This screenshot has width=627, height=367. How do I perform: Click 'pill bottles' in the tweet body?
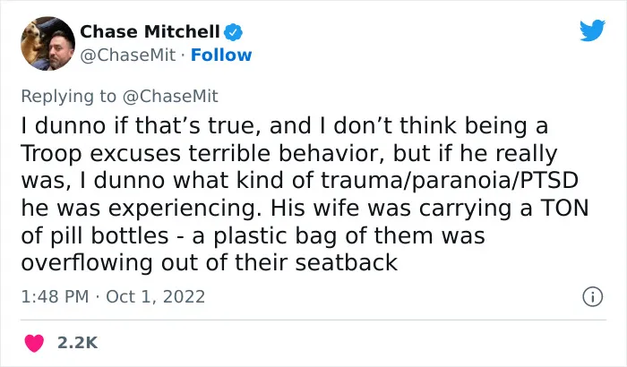tap(109, 235)
